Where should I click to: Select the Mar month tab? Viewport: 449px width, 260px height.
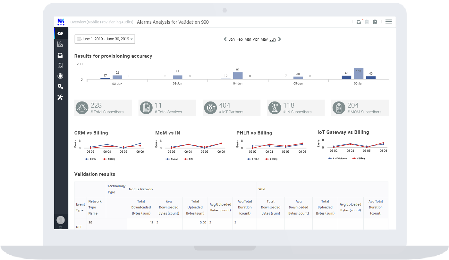(x=248, y=39)
